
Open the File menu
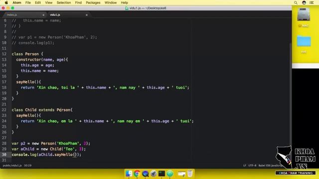point(28,2)
